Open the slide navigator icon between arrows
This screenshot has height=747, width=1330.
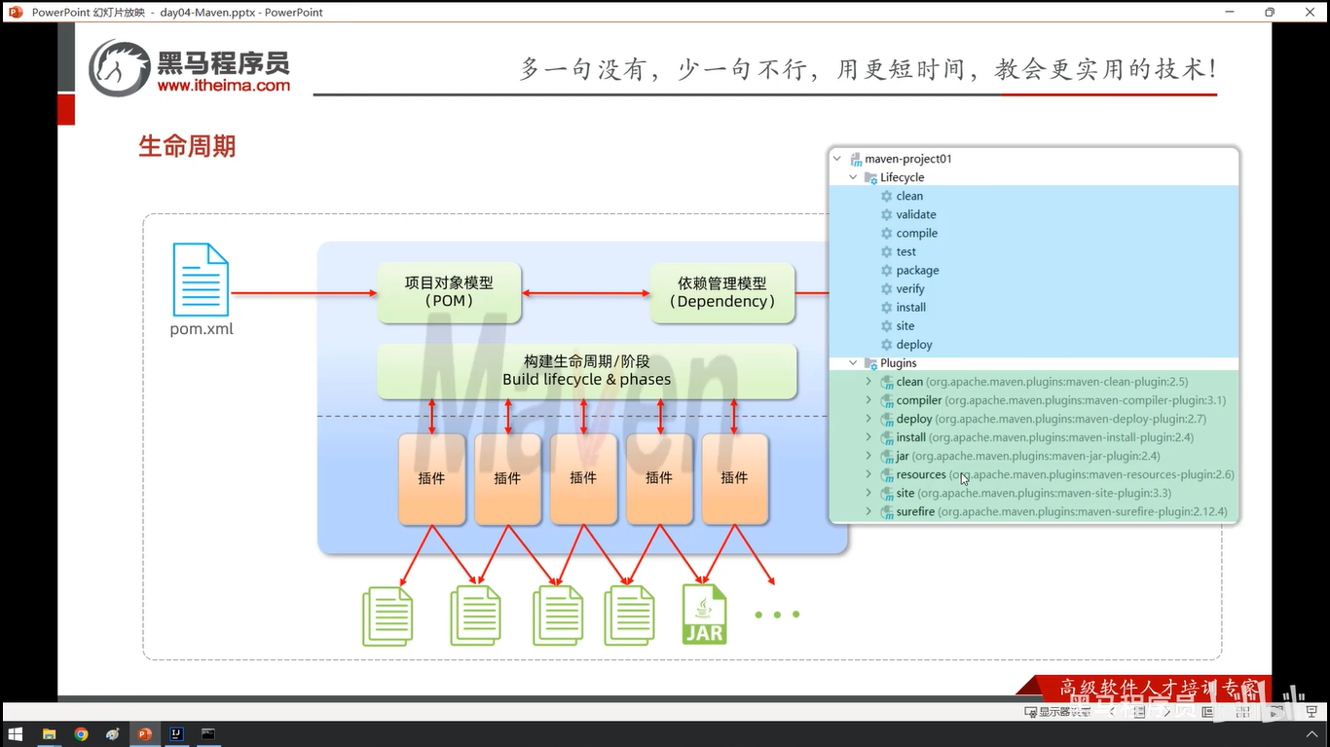1139,712
